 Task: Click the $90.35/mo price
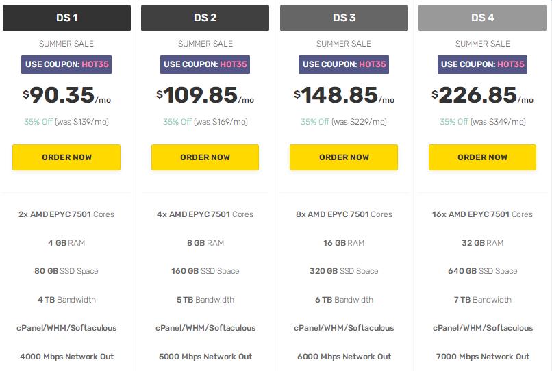click(66, 96)
